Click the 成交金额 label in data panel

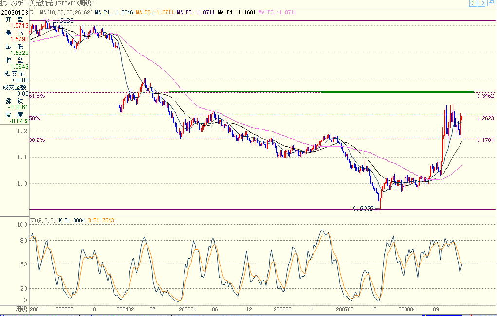pyautogui.click(x=14, y=87)
